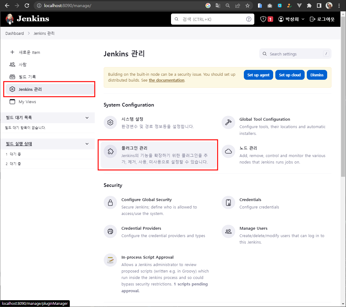The height and width of the screenshot is (307, 346).
Task: Open the browser extensions puzzle icon
Action: click(x=309, y=6)
